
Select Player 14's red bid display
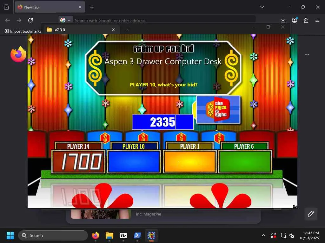tap(78, 162)
